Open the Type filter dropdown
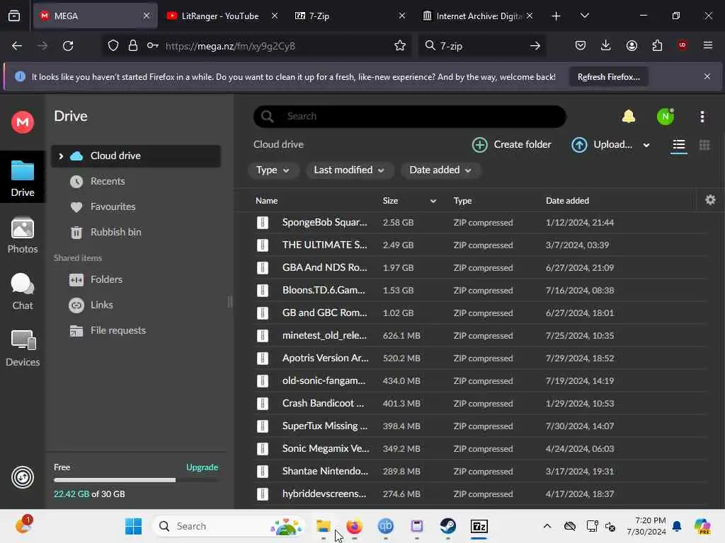The width and height of the screenshot is (725, 543). 273,170
